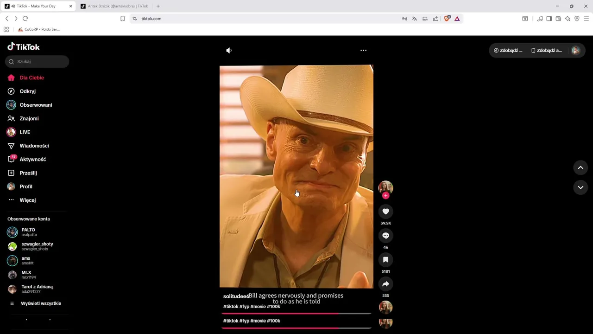Go to the previous video with up chevron
This screenshot has width=593, height=334.
pyautogui.click(x=580, y=167)
